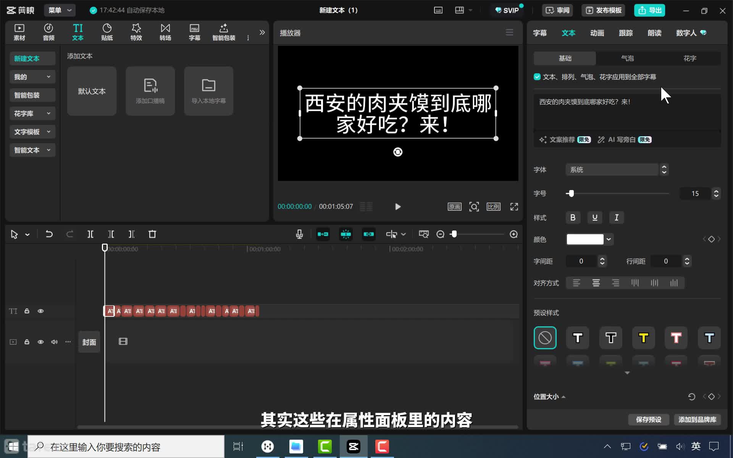Click the 字号 font size slider
The image size is (733, 458).
coord(617,194)
